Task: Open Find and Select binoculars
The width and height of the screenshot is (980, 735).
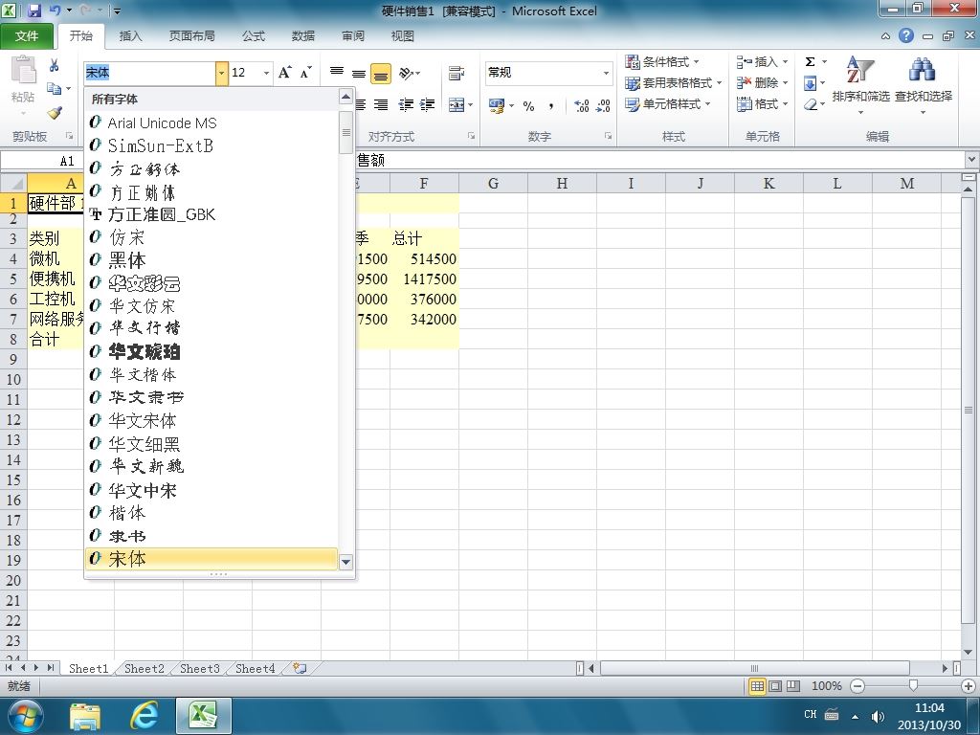Action: 924,85
